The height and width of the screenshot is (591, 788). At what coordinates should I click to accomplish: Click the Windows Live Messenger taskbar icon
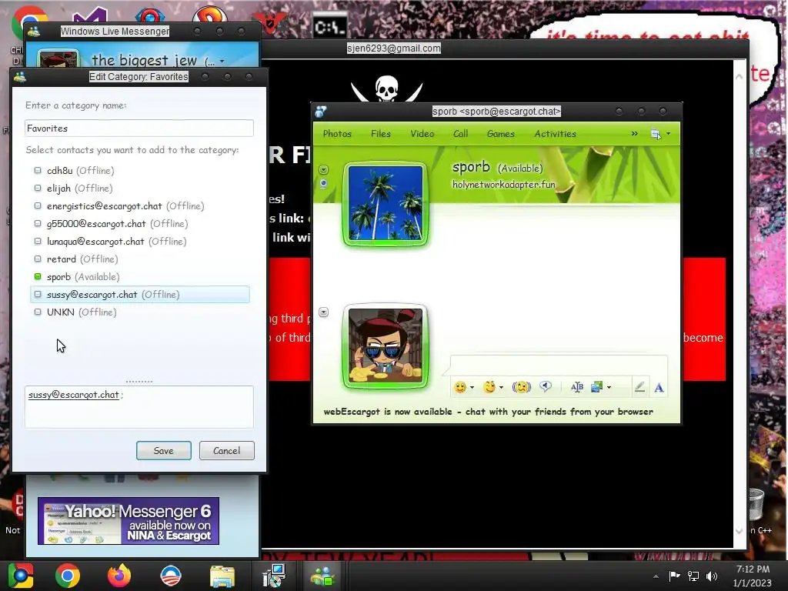coord(322,576)
